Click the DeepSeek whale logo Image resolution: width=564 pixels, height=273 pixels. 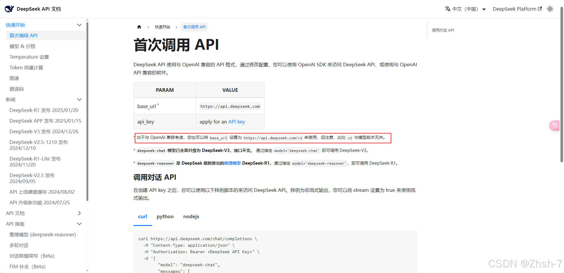9,9
